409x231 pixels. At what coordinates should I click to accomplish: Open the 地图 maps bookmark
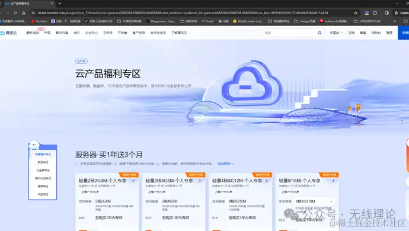pos(223,21)
